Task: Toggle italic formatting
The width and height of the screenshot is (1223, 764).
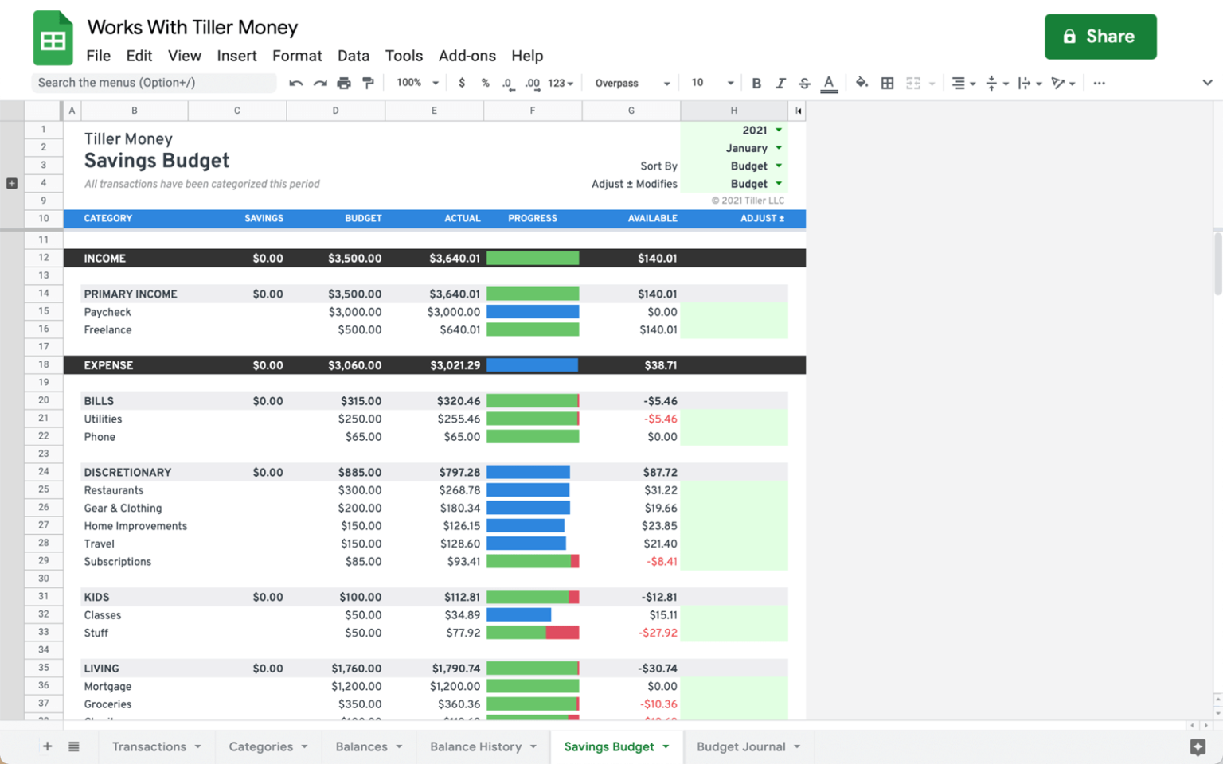Action: pyautogui.click(x=780, y=82)
